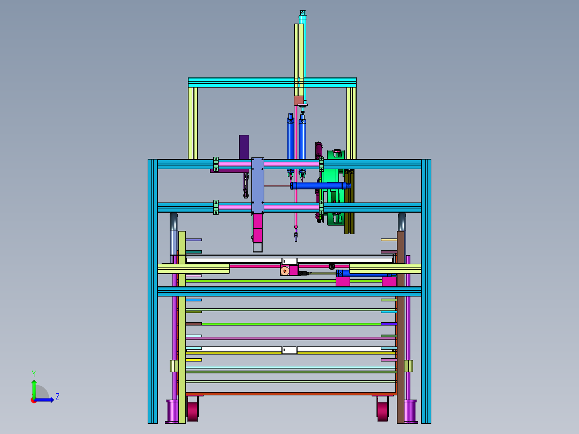The image size is (579, 434).
Task: Select the left blue frame column
Action: [153, 292]
